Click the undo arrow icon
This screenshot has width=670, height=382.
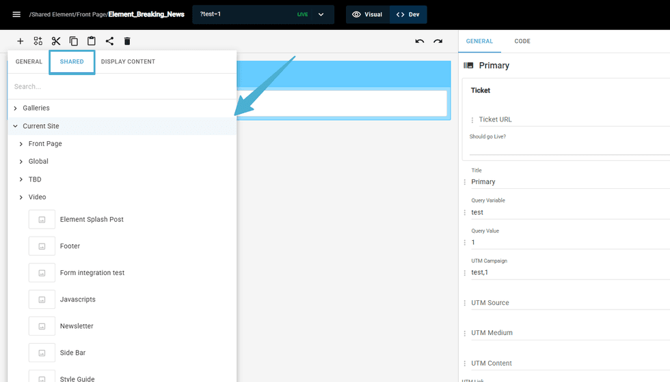(x=420, y=41)
